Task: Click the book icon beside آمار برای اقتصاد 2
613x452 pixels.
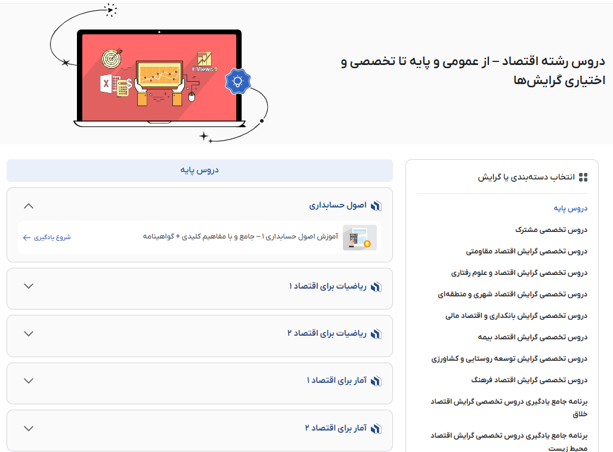Action: [376, 429]
